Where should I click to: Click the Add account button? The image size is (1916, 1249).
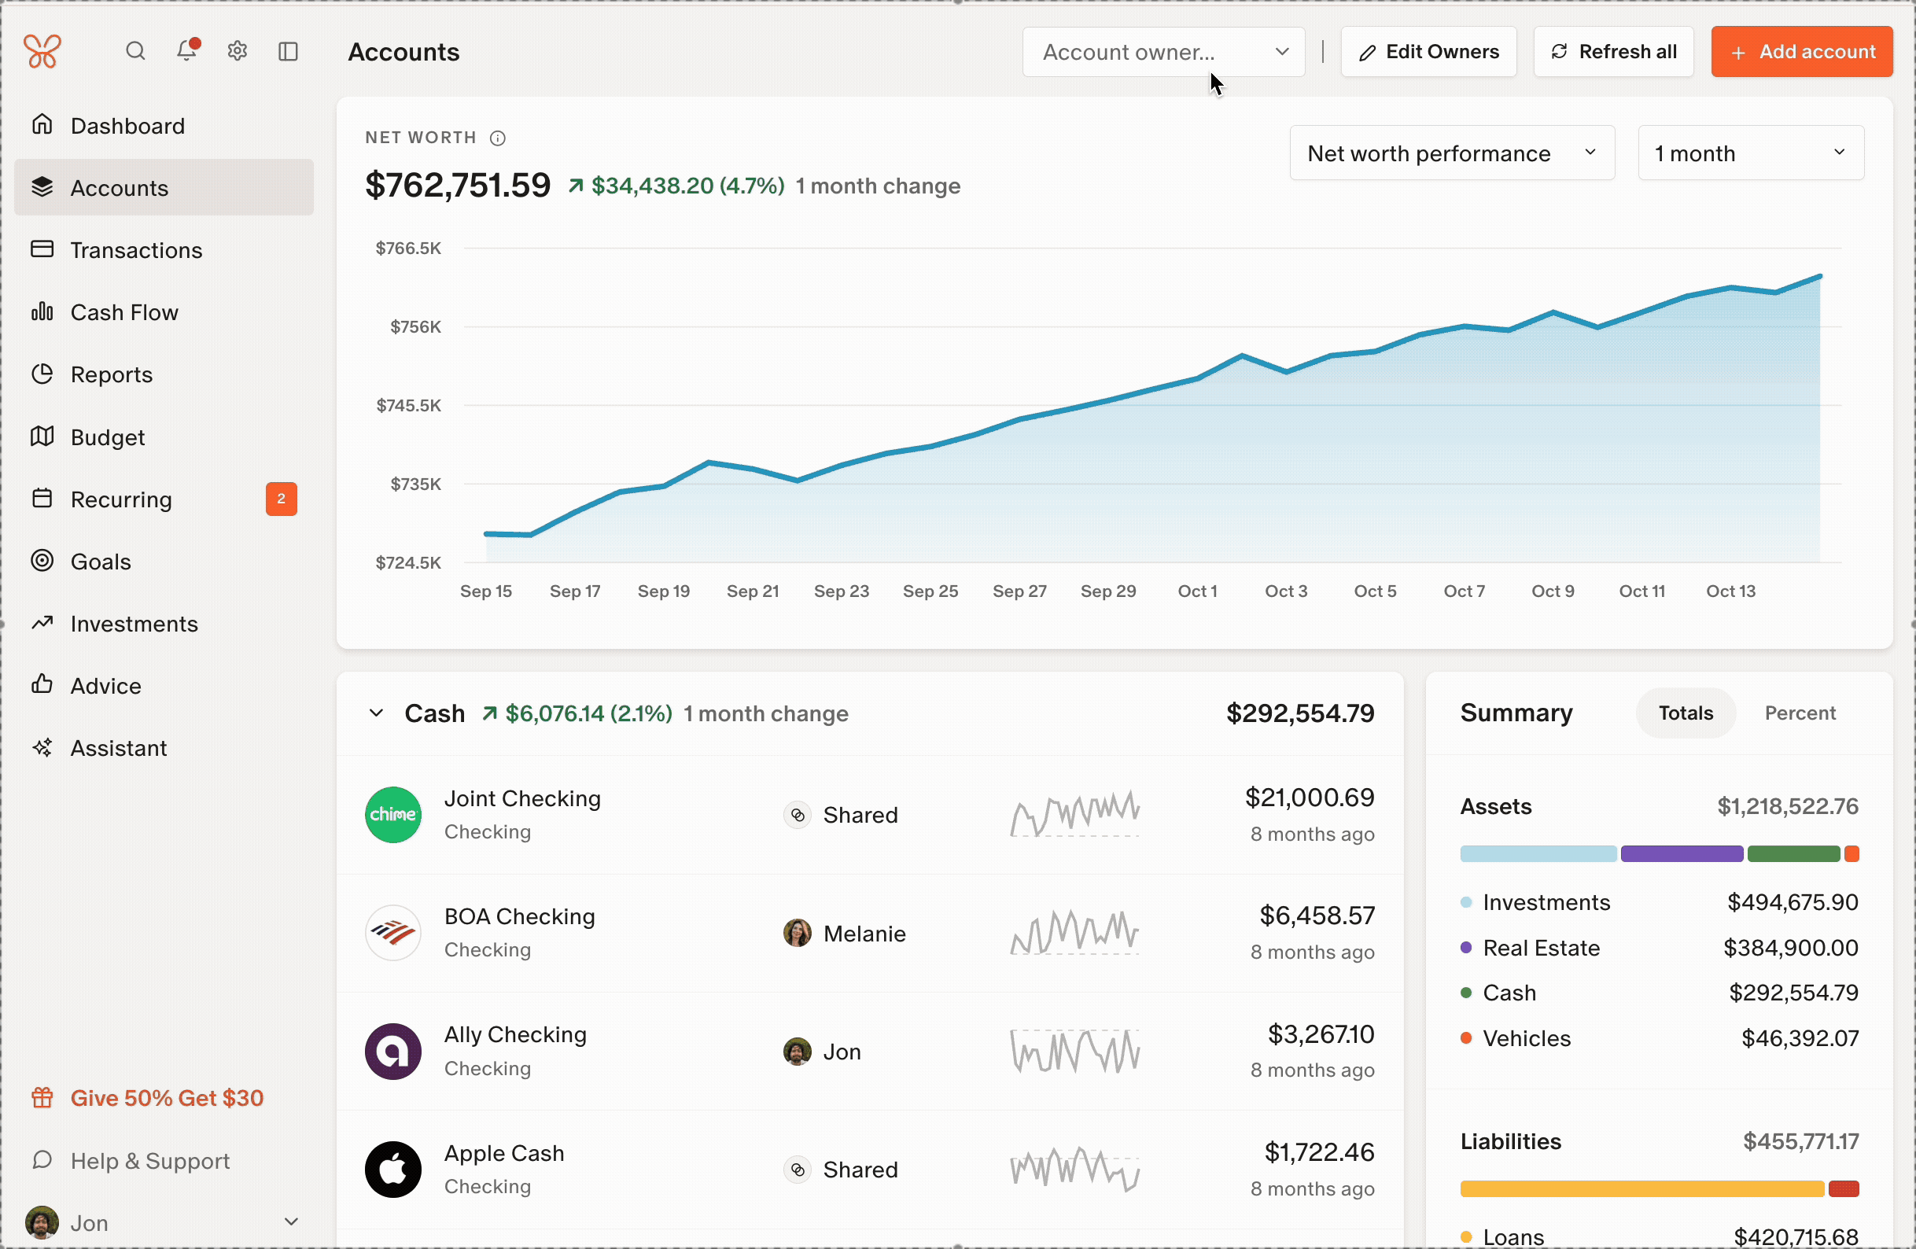[1801, 53]
